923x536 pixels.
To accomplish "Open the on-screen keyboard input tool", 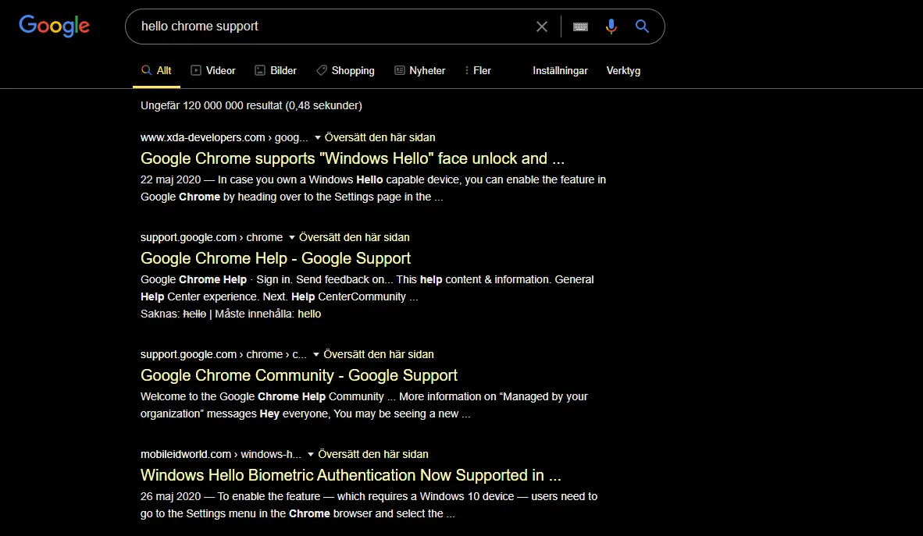I will [580, 27].
